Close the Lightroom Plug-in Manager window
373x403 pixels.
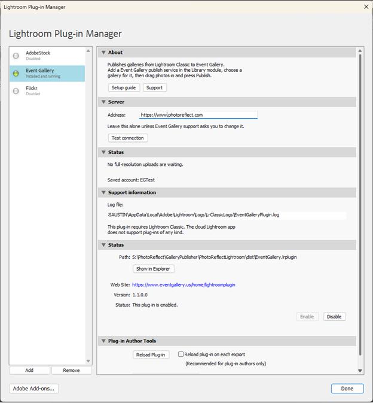point(366,7)
